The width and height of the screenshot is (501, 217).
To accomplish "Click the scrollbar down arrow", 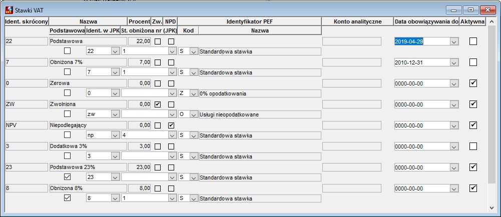I will 491,207.
